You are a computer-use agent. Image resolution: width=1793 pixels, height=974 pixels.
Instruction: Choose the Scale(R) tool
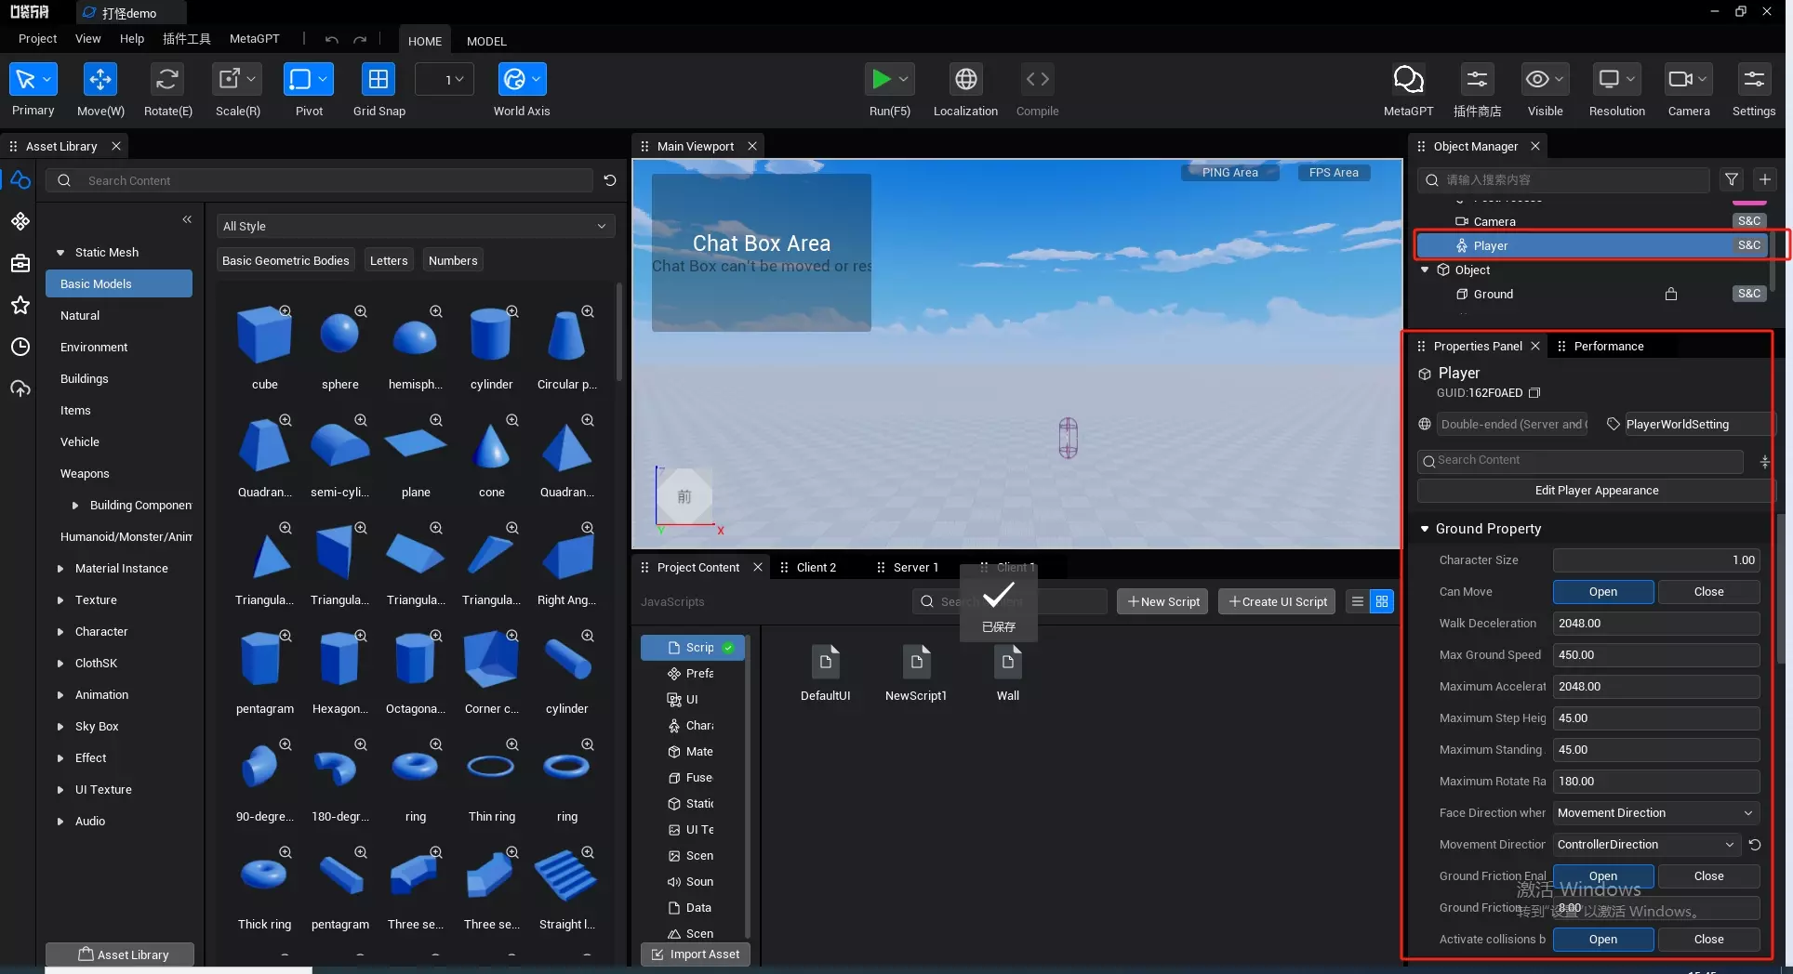237,80
